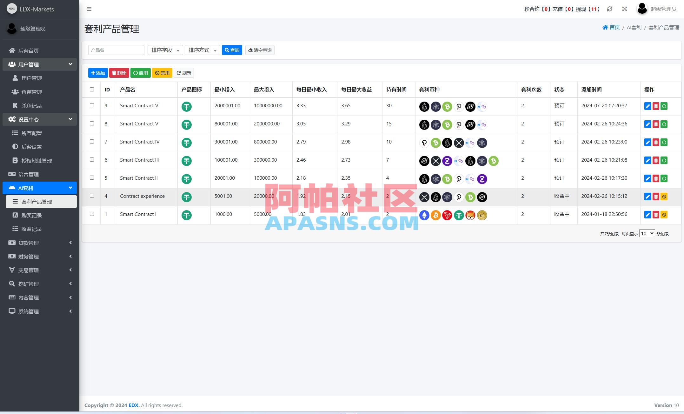Click the 产品名 search input field

coord(116,50)
